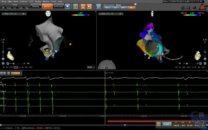Expand the orange ECG dropdown arrow
Screen dimensions: 208x130
[x=21, y=73]
